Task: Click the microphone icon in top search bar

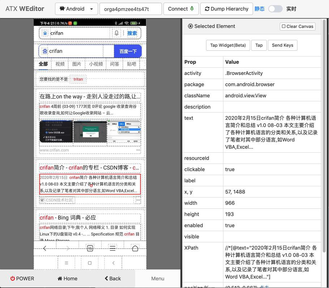Action: click(117, 33)
